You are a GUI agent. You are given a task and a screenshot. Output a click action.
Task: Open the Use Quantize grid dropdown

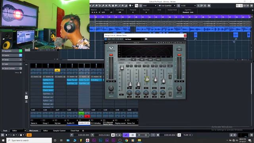[x=167, y=6]
